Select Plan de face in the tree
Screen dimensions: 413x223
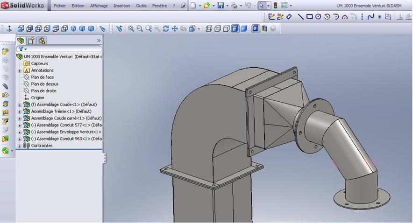coord(42,77)
